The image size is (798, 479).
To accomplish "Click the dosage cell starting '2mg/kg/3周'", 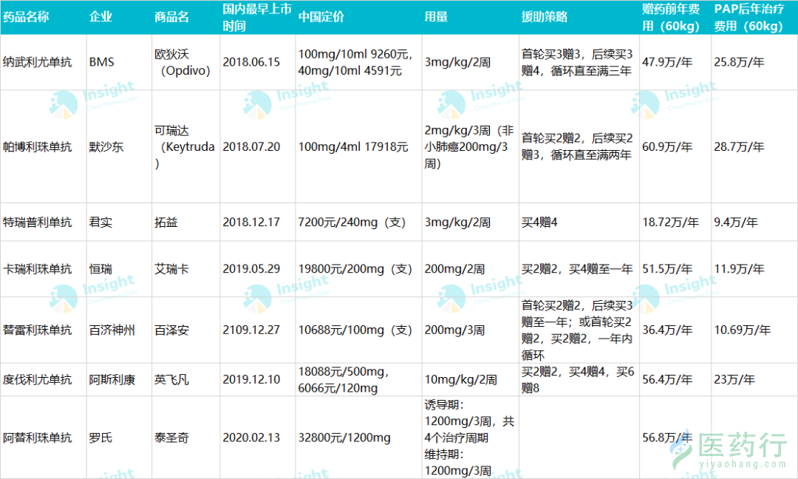I will point(469,147).
